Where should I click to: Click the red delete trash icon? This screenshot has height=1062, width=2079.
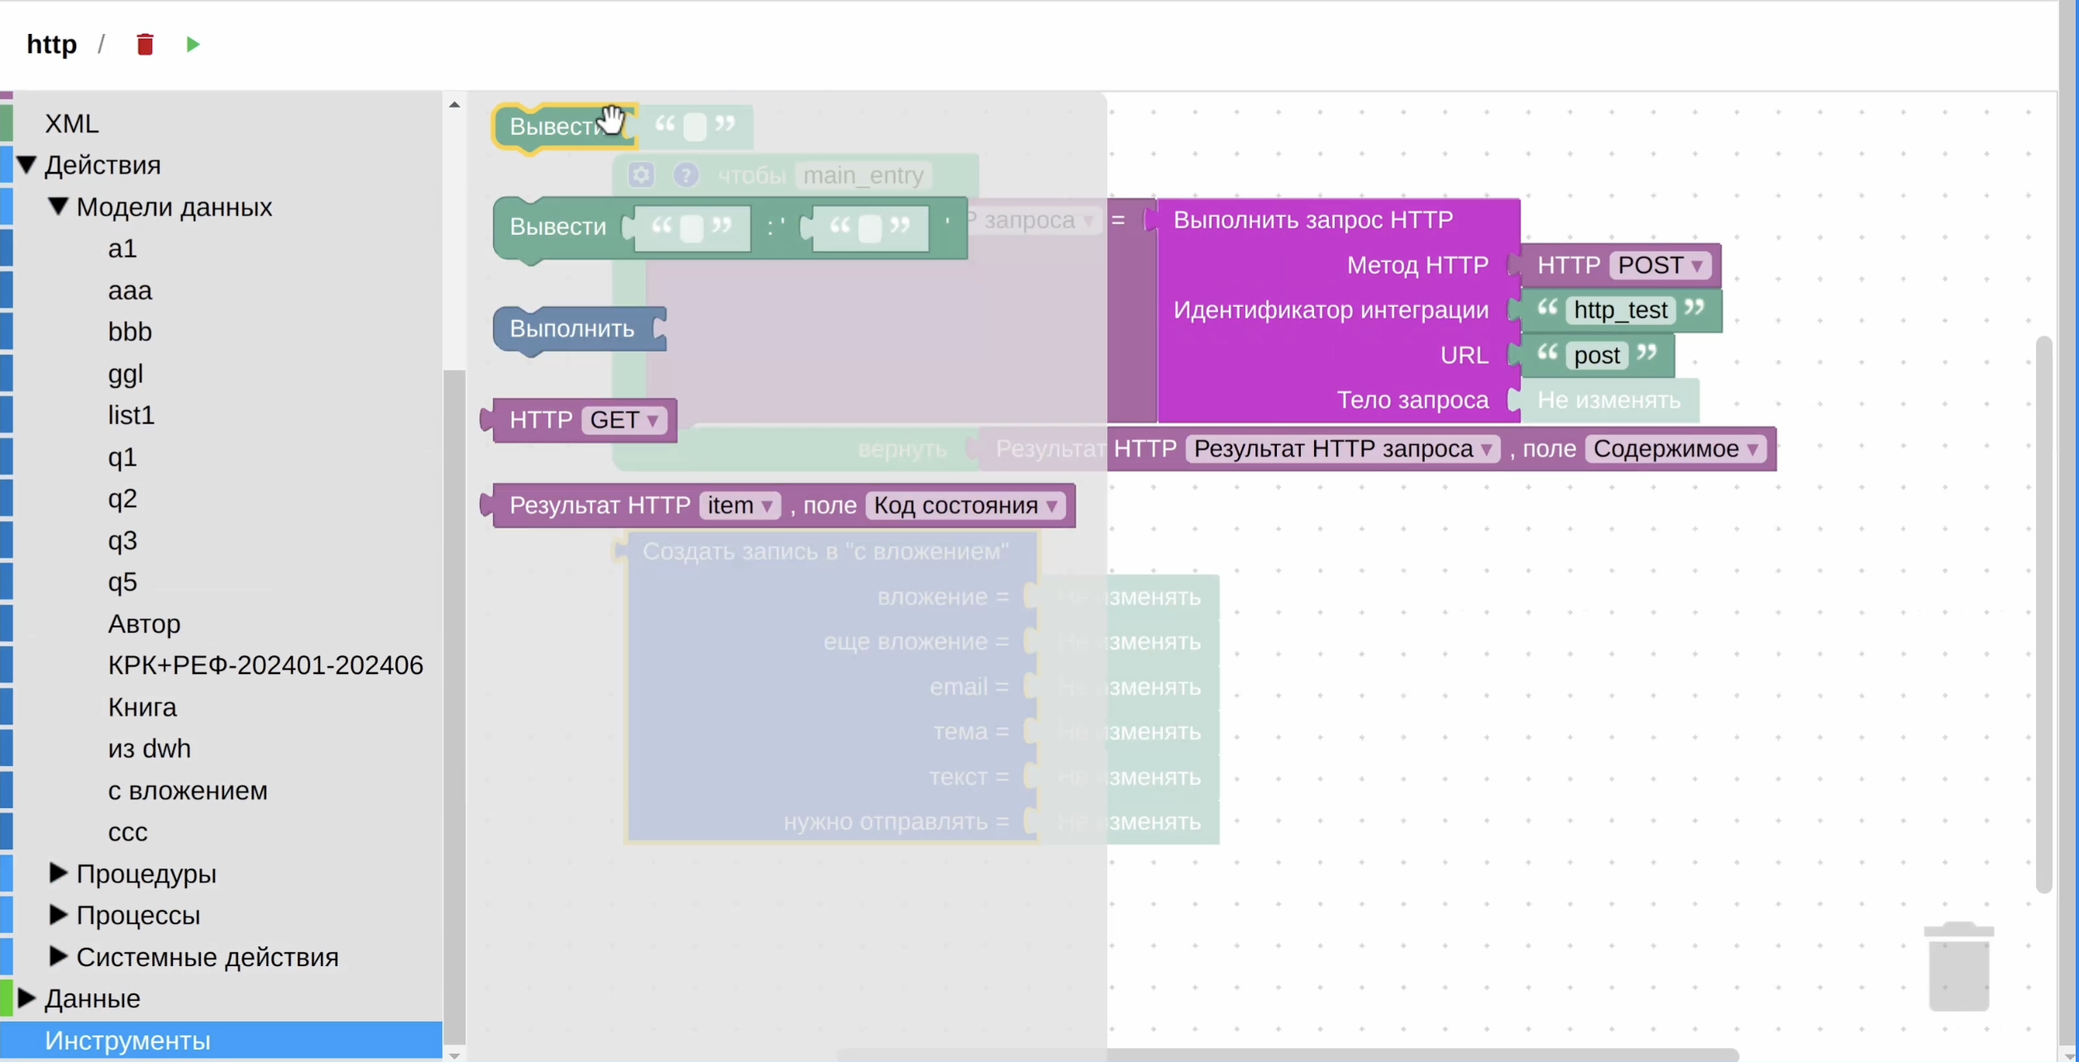click(x=145, y=44)
